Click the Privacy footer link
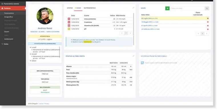Image resolution: width=217 pixels, height=110 pixels. pos(47,104)
